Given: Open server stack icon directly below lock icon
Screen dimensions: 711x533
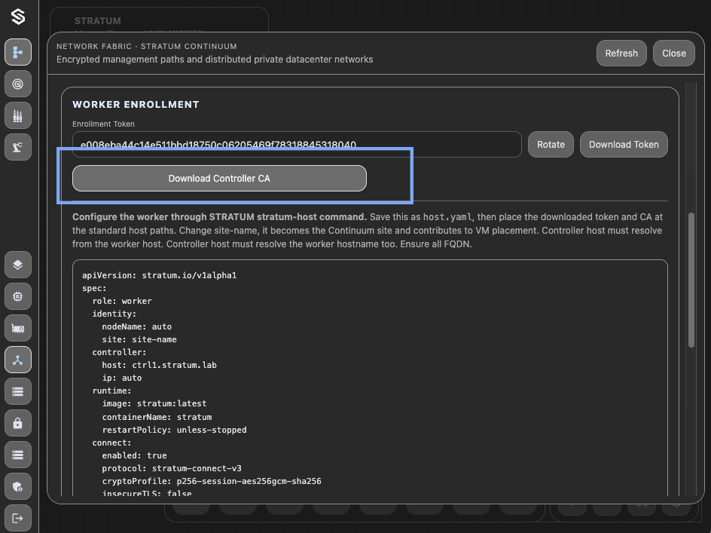Looking at the screenshot, I should 18,455.
